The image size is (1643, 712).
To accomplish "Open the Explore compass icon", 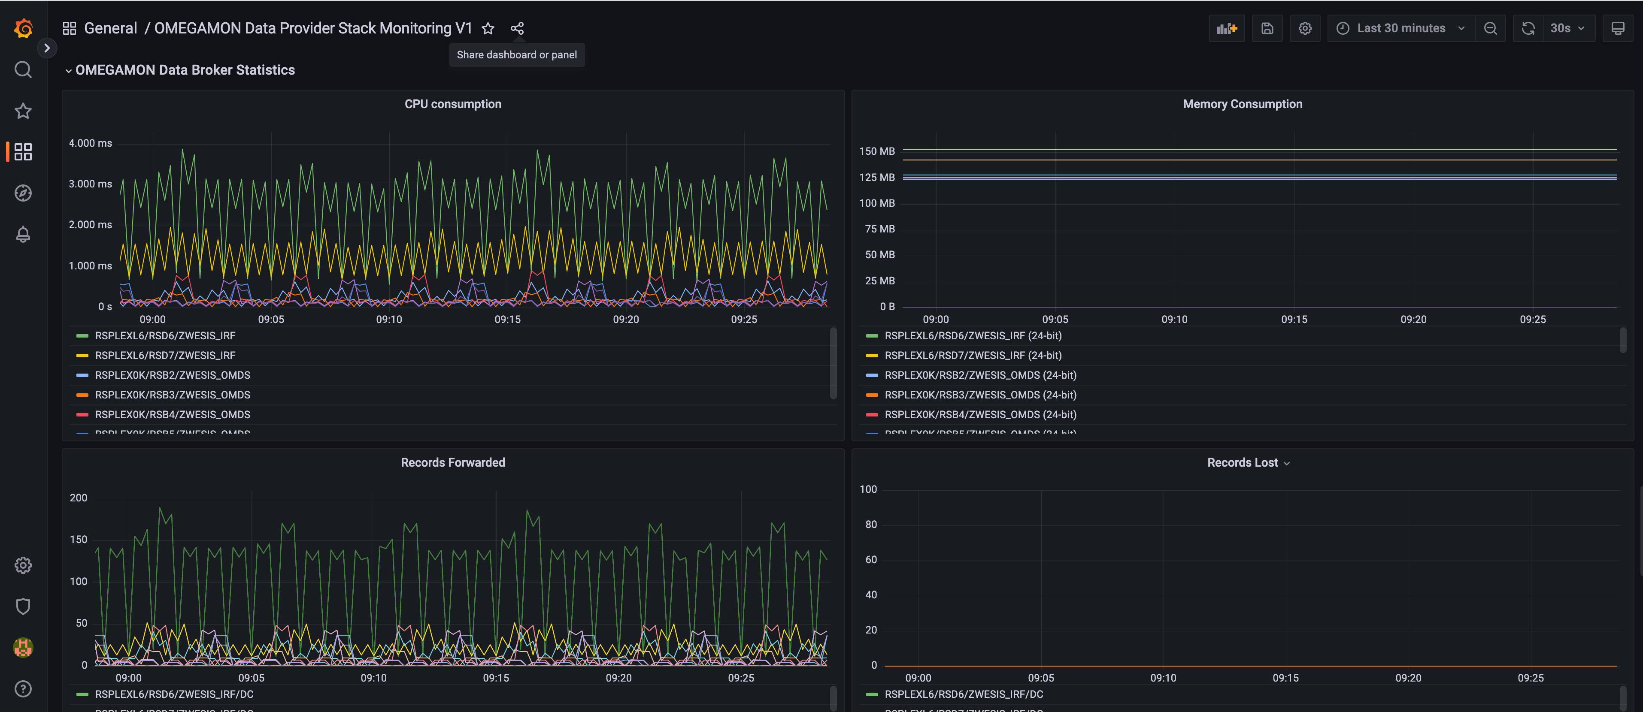I will click(23, 193).
